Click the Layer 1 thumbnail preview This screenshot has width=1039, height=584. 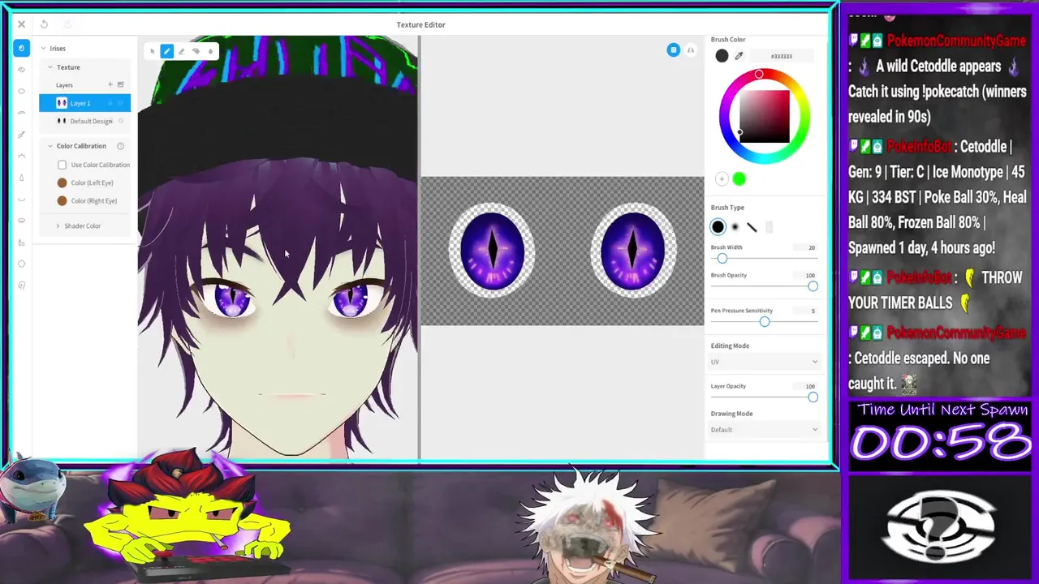click(62, 103)
